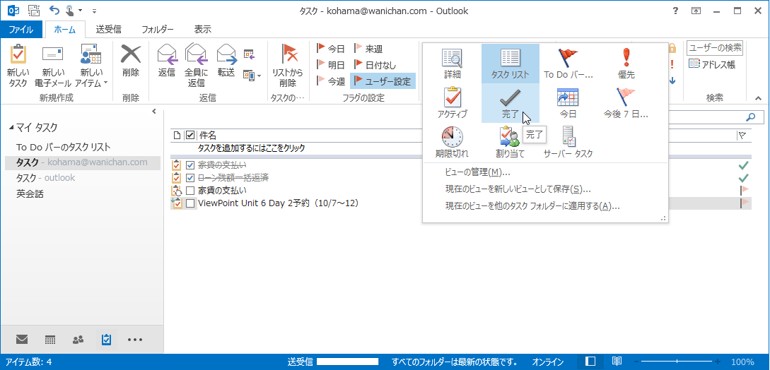
Task: Open the more reply options dropdown
Action: point(252,76)
